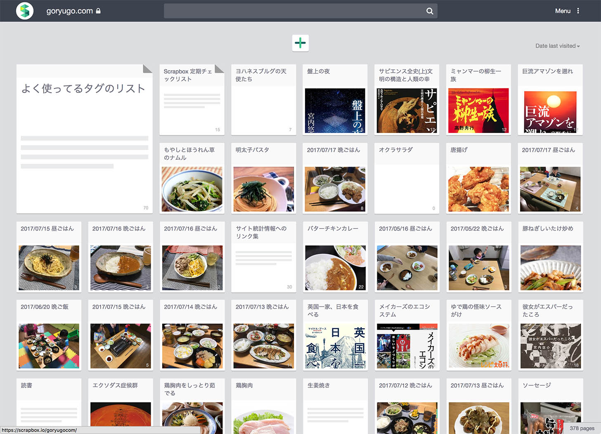Focus the search input field
This screenshot has width=601, height=434.
pos(294,11)
